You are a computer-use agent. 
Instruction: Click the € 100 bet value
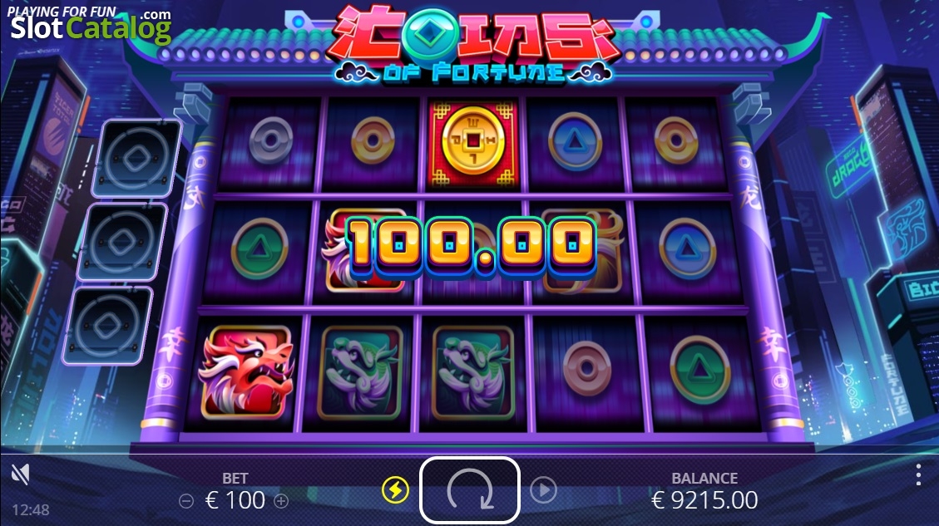click(x=235, y=500)
